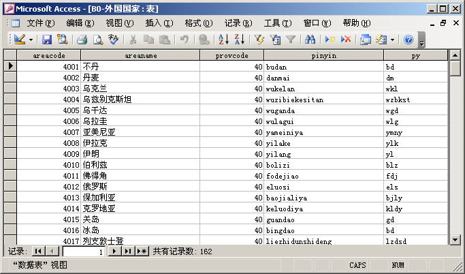Sort descending Z to A
Viewport: 465px width, 274px height.
click(240, 39)
